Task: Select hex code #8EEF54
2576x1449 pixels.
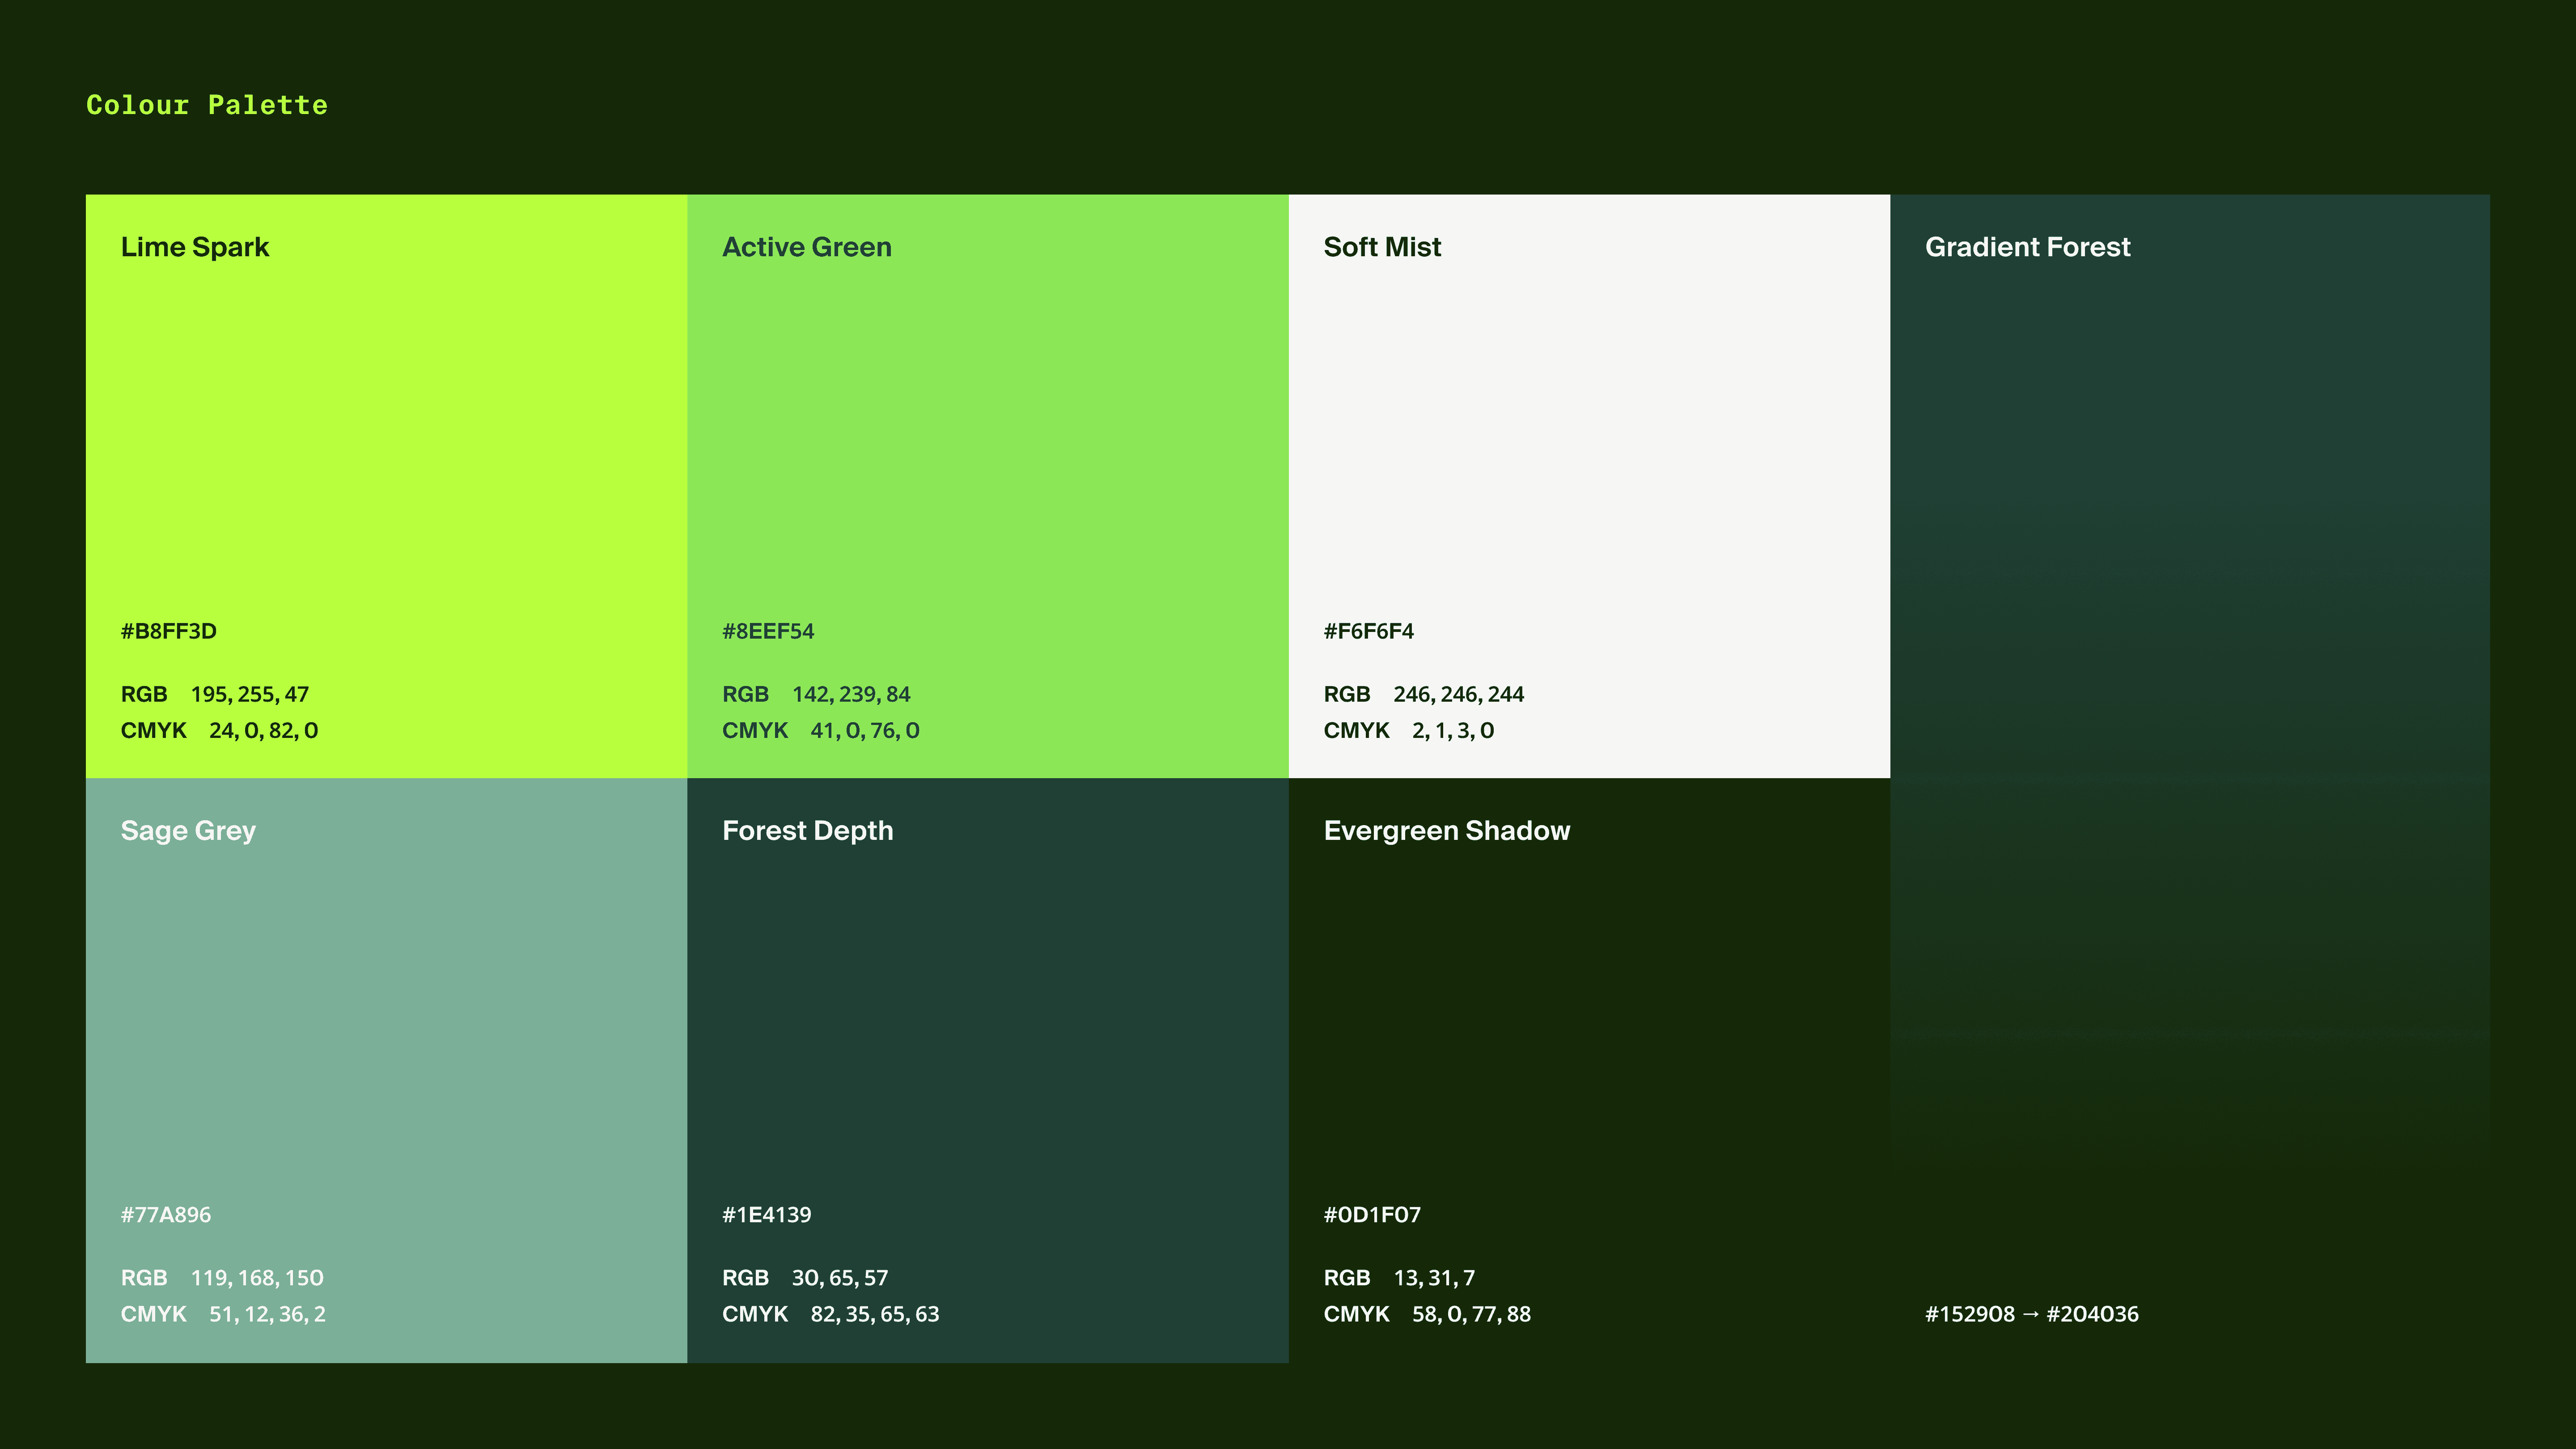Action: point(768,631)
